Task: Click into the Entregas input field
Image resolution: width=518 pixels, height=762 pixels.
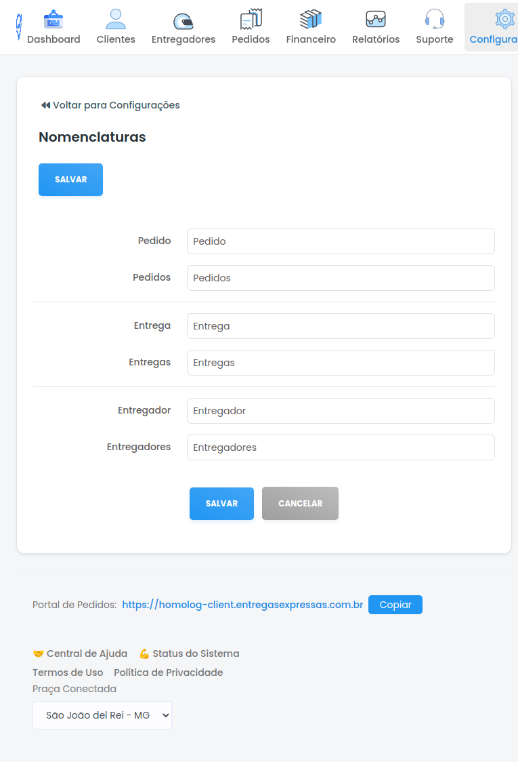Action: click(x=341, y=363)
